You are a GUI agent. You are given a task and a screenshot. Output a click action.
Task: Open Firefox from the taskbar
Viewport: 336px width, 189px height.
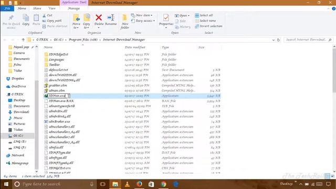click(x=139, y=184)
